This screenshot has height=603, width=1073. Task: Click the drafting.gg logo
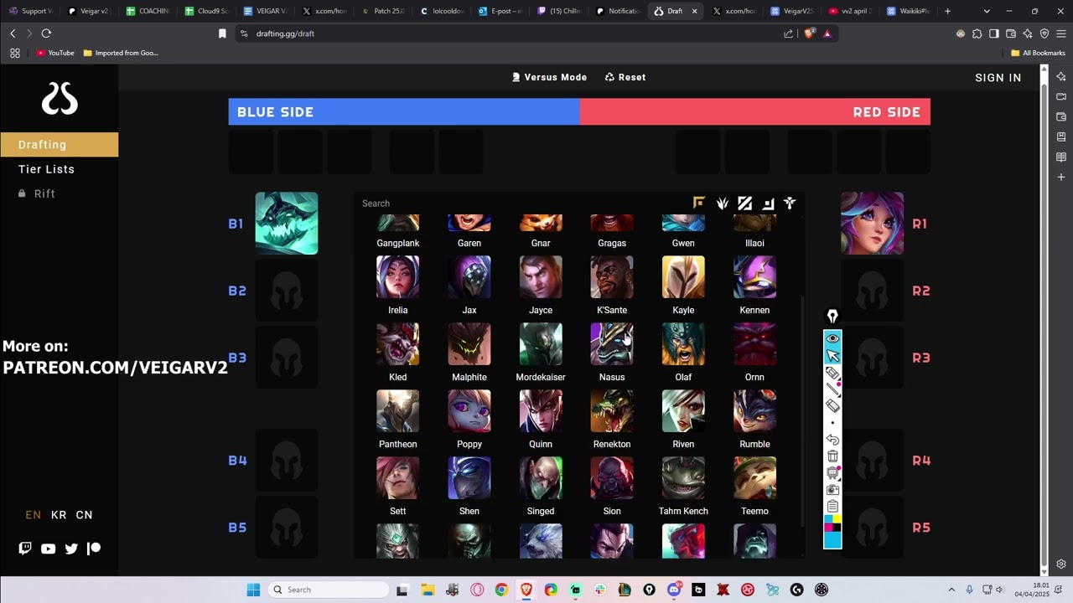click(x=60, y=99)
